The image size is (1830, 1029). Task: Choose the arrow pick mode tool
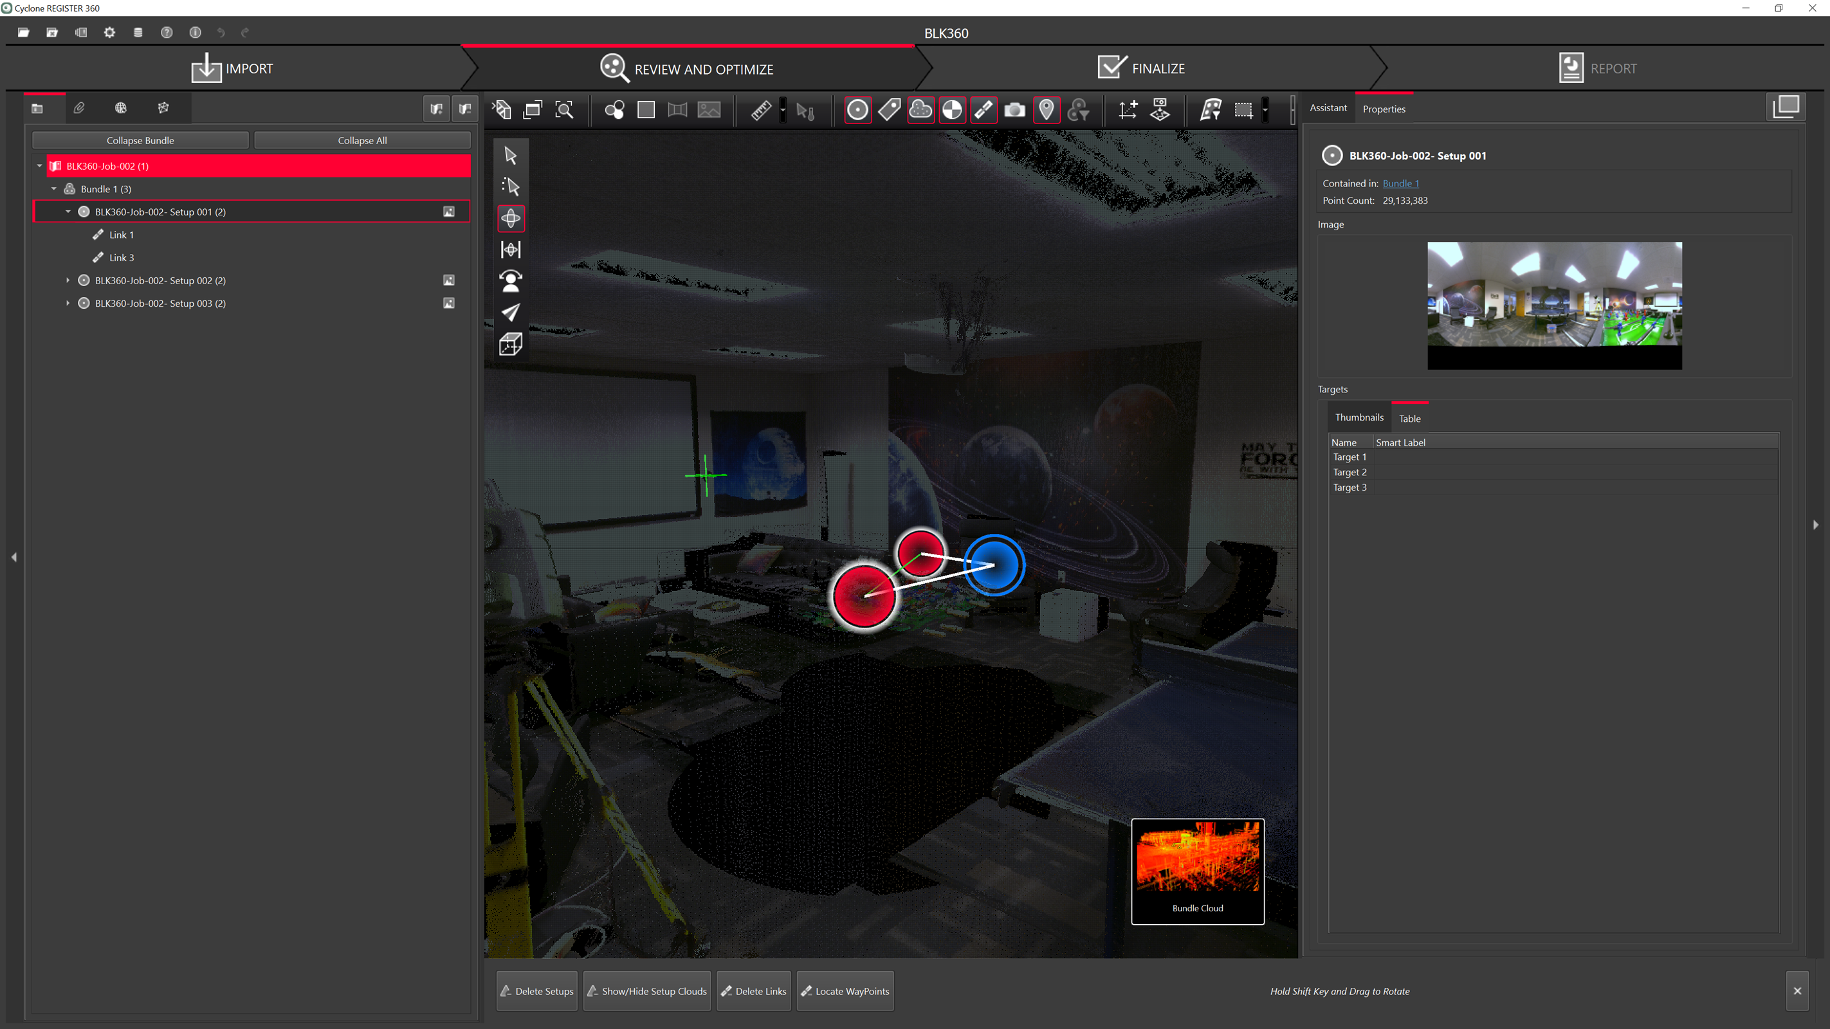(511, 156)
